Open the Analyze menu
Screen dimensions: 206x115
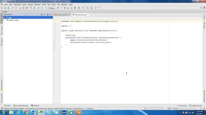click(x=30, y=4)
